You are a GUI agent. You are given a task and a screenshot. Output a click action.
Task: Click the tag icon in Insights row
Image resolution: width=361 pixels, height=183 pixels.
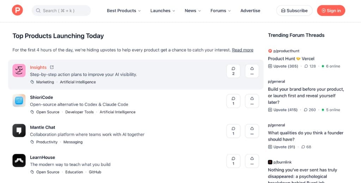point(32,82)
